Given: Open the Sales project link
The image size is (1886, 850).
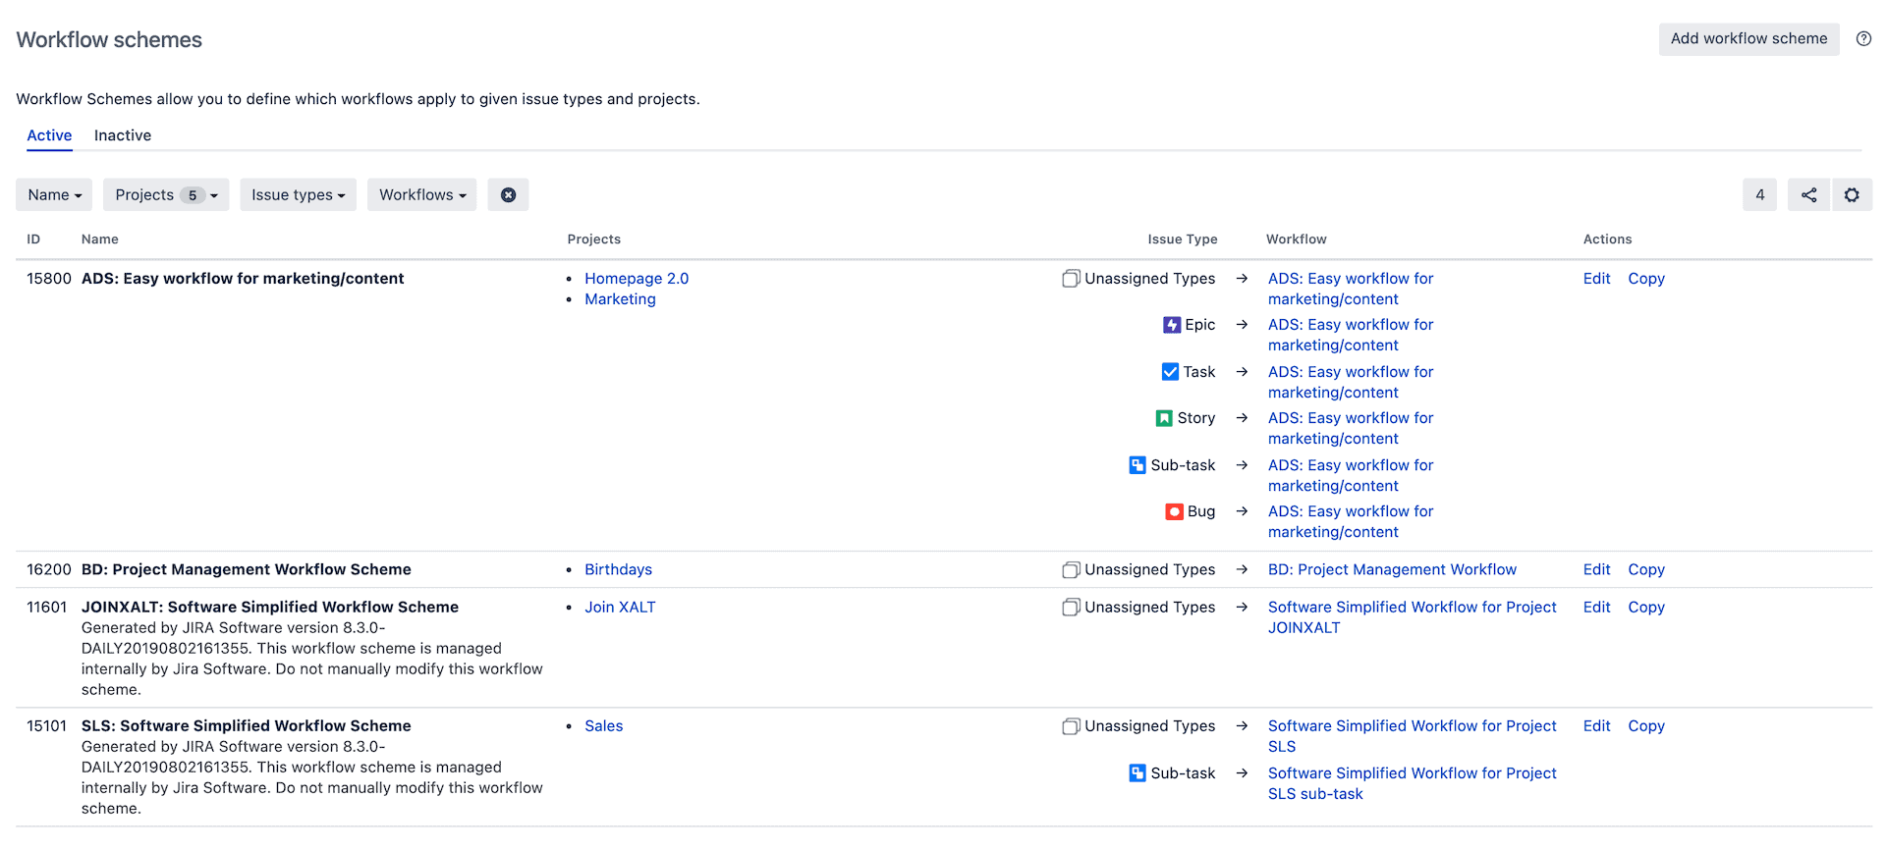Looking at the screenshot, I should pyautogui.click(x=603, y=726).
